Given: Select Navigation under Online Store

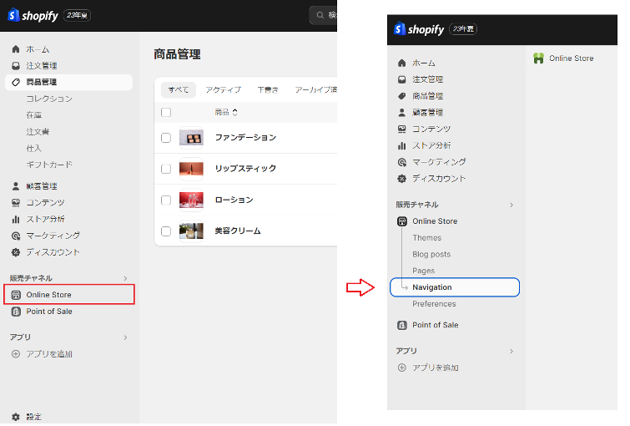Looking at the screenshot, I should click(x=455, y=287).
